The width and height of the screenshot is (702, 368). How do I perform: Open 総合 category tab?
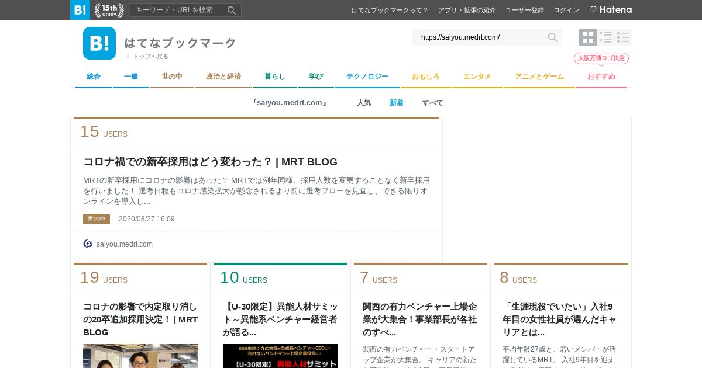[x=94, y=77]
